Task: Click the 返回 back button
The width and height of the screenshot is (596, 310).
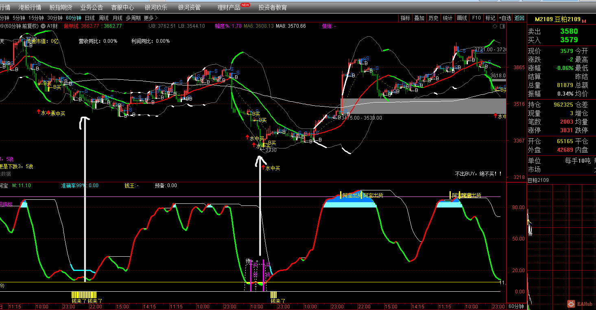Action: click(x=520, y=18)
